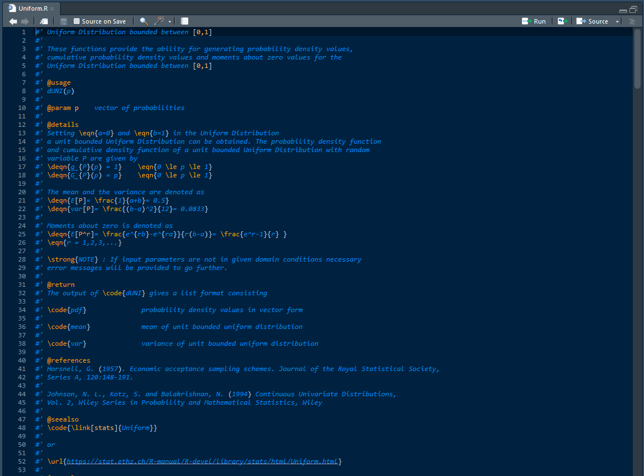Click the "@usage" tag
644x476 pixels.
pos(59,83)
